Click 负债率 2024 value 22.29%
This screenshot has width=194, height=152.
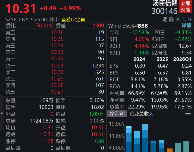[137, 107]
